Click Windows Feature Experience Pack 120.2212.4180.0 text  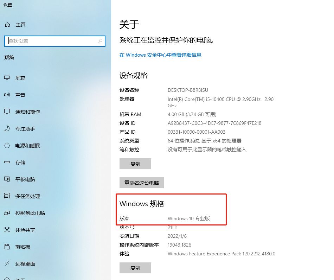(x=221, y=254)
